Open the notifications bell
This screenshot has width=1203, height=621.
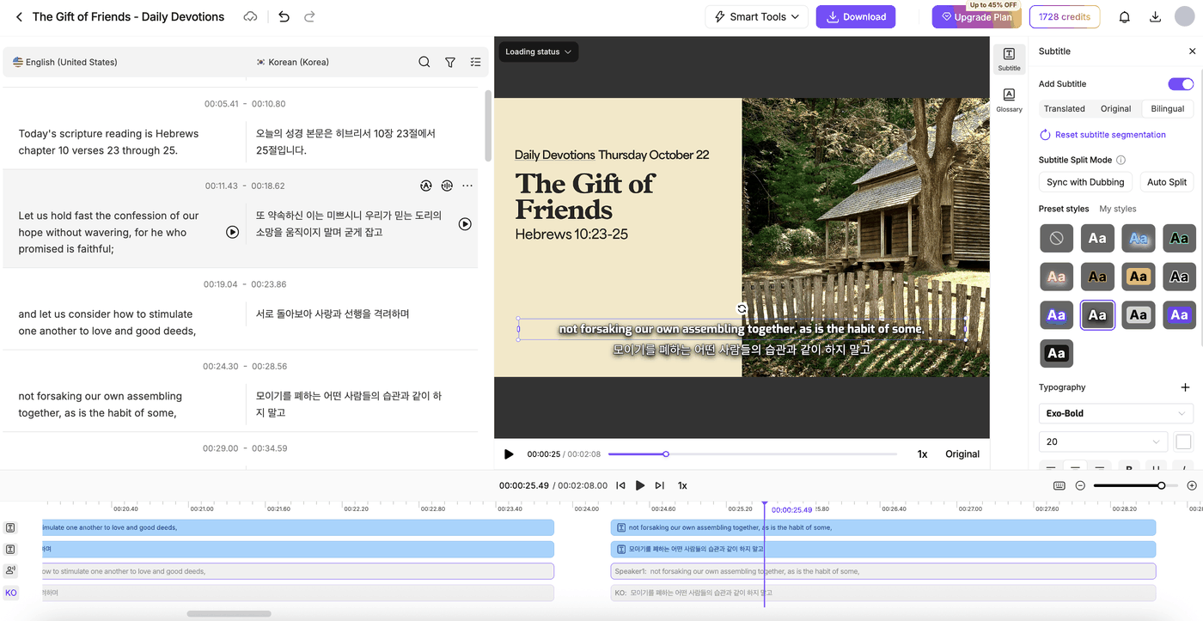(x=1124, y=16)
